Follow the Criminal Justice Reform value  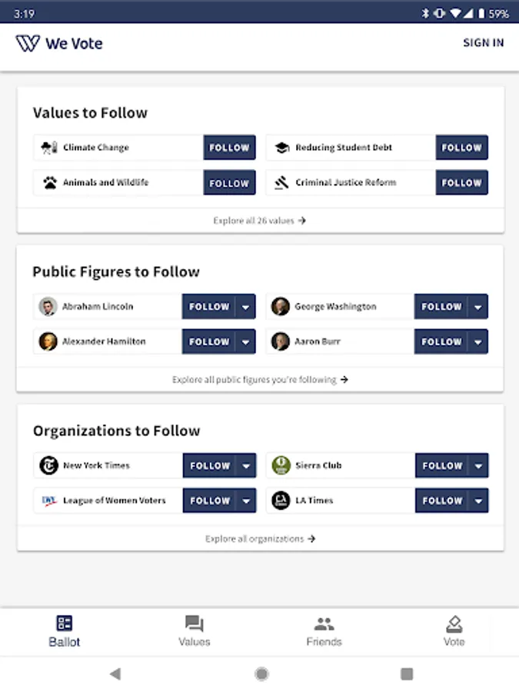click(461, 182)
